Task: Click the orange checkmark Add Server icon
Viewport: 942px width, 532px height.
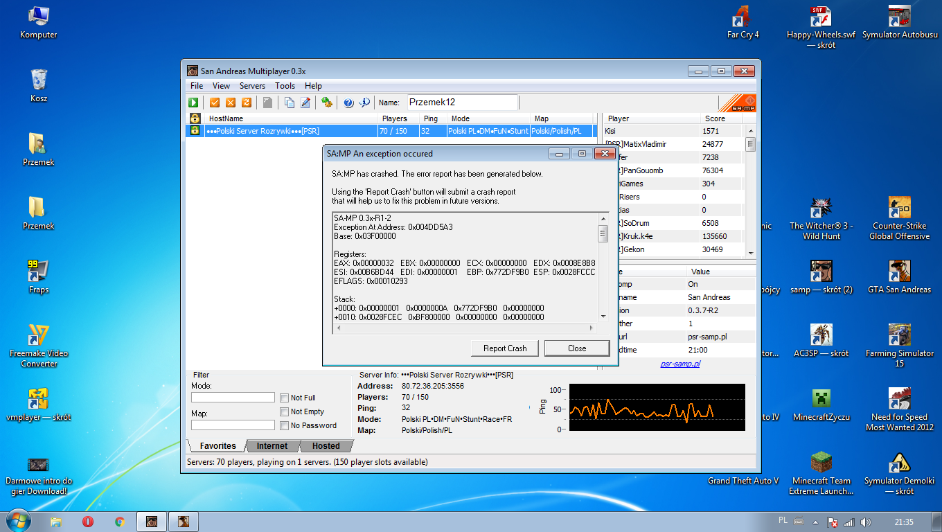Action: 215,103
